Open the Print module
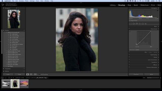Viewport: 162px width, 91px height. [x=153, y=5]
